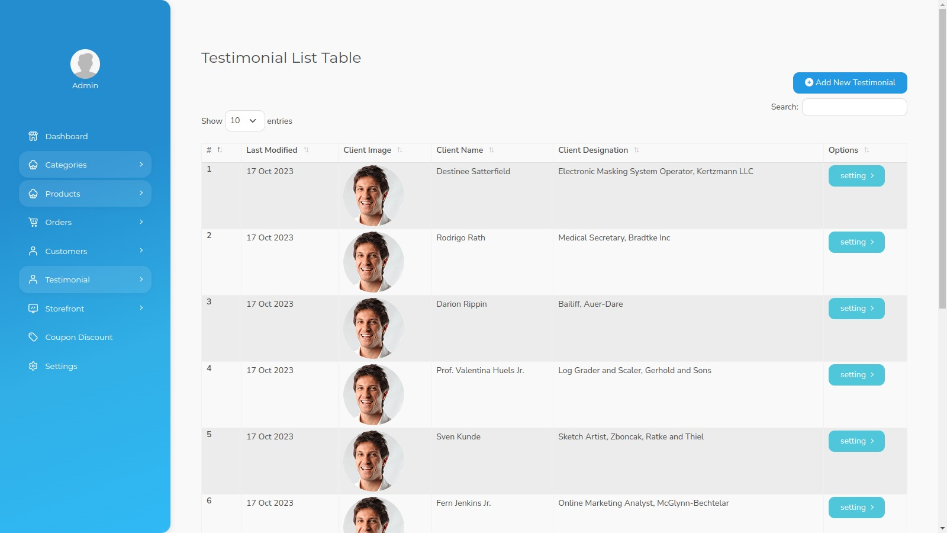
Task: Toggle sorting on the # column
Action: pyautogui.click(x=220, y=150)
